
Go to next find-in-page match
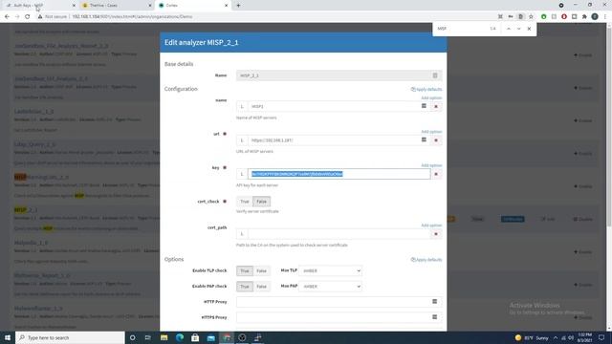pyautogui.click(x=518, y=29)
